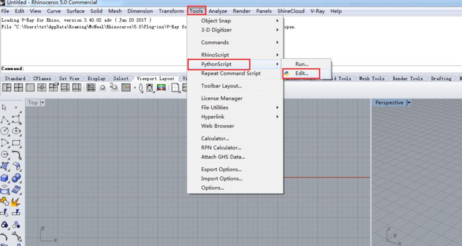The height and width of the screenshot is (246, 462).
Task: Click the split viewport vertically icon
Action: (77, 88)
